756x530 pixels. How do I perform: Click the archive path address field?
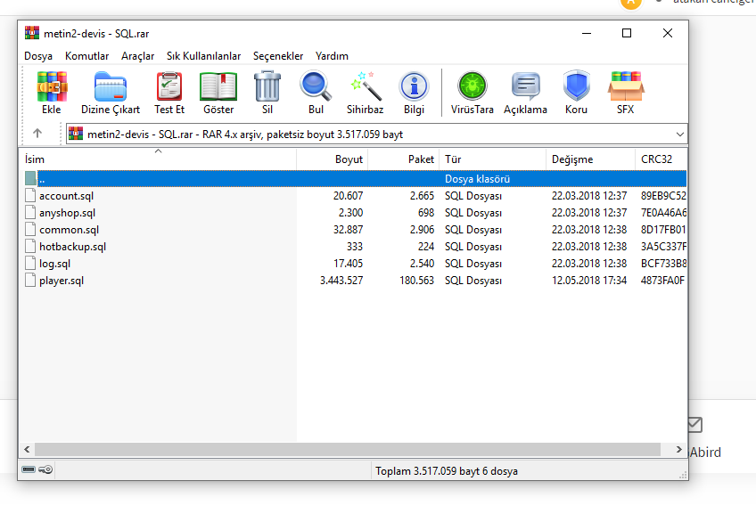point(376,134)
